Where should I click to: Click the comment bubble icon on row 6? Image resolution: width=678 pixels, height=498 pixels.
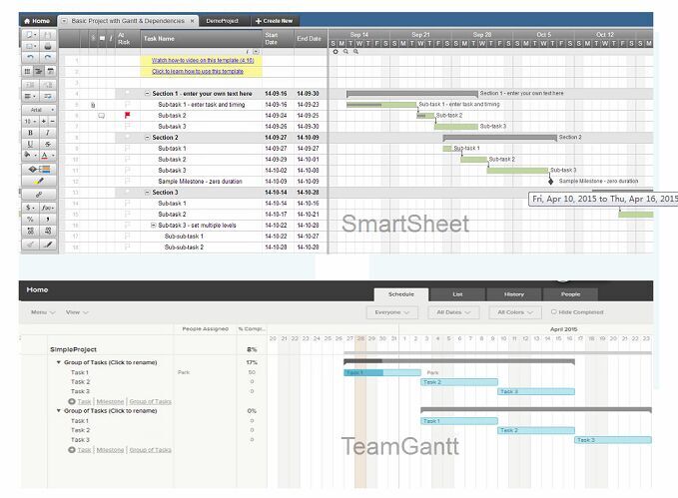[x=101, y=116]
